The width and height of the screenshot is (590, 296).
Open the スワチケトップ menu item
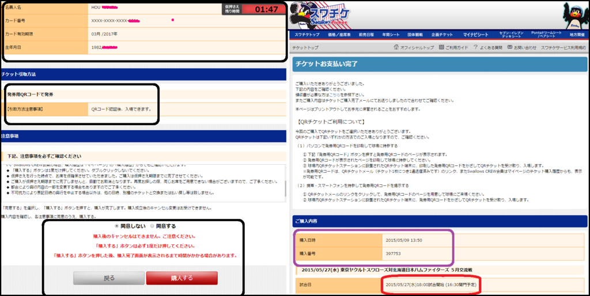[307, 35]
